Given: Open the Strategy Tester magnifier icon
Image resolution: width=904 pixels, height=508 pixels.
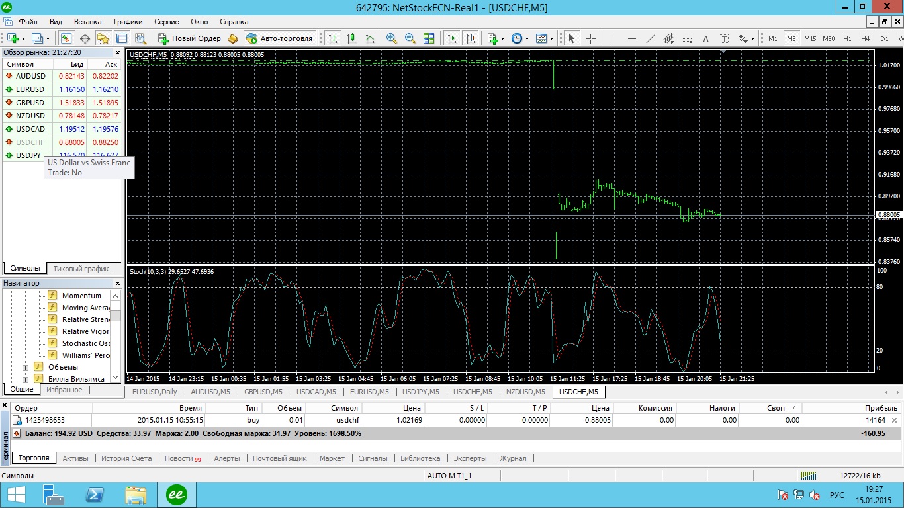Looking at the screenshot, I should 140,38.
